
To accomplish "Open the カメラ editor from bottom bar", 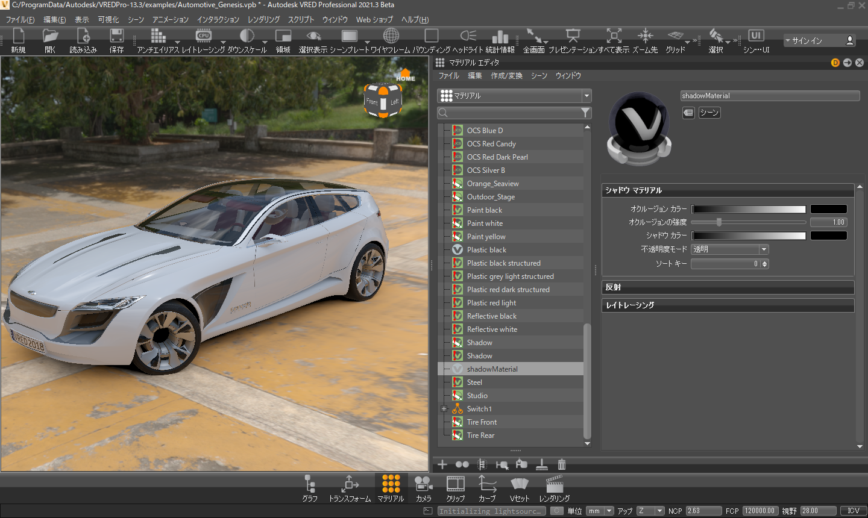I will pos(424,485).
